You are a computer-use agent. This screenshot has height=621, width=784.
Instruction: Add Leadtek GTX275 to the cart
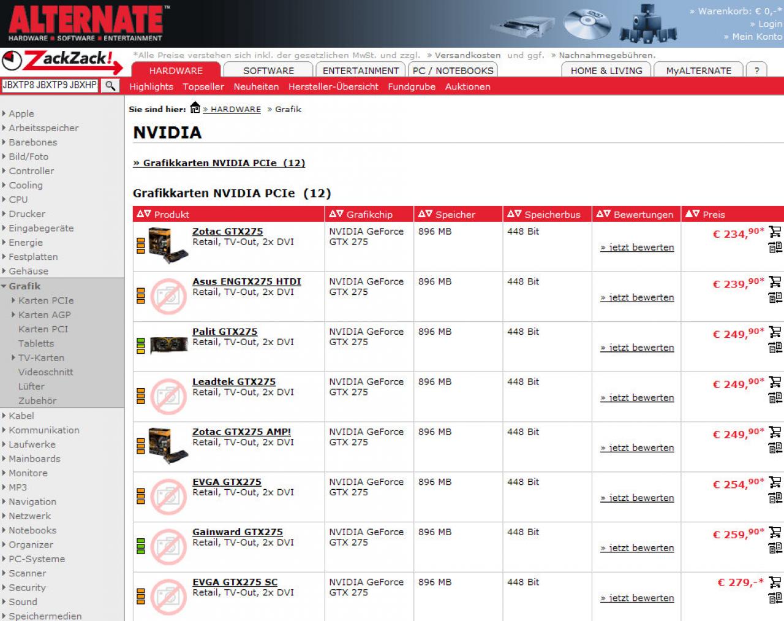point(775,382)
